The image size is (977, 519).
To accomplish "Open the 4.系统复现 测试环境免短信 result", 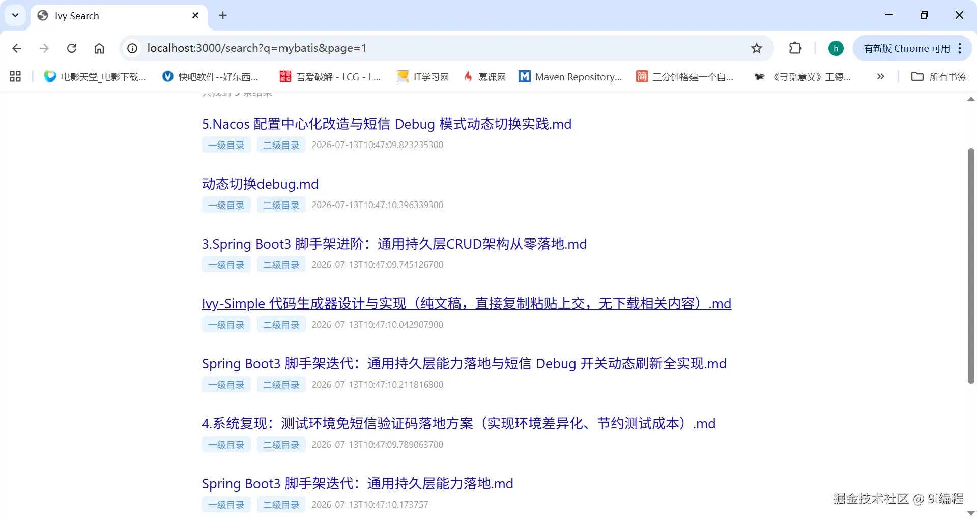I will tap(458, 424).
